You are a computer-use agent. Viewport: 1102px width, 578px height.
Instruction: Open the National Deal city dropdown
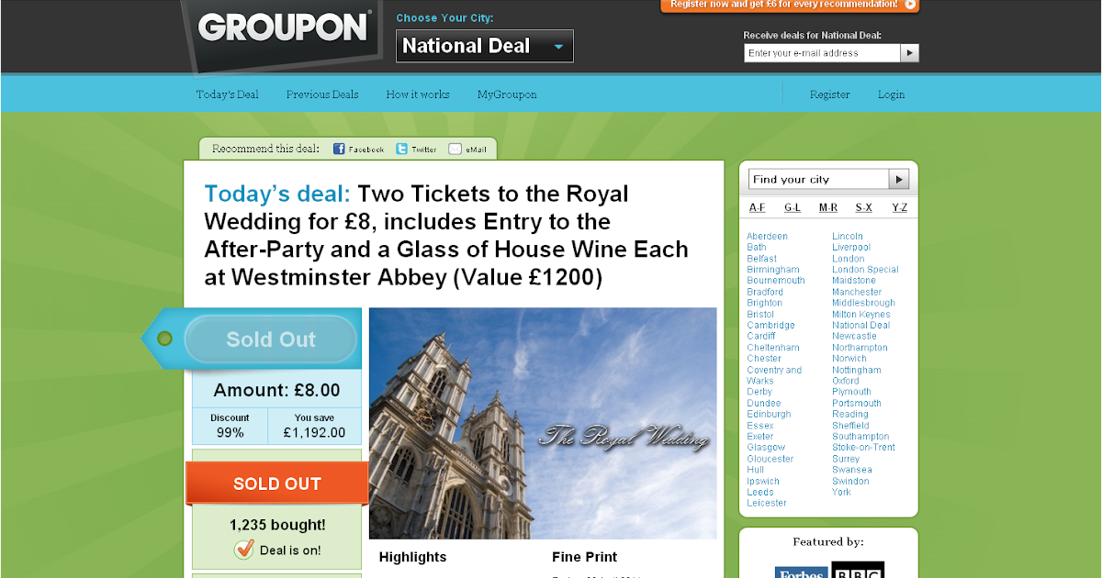pyautogui.click(x=485, y=46)
